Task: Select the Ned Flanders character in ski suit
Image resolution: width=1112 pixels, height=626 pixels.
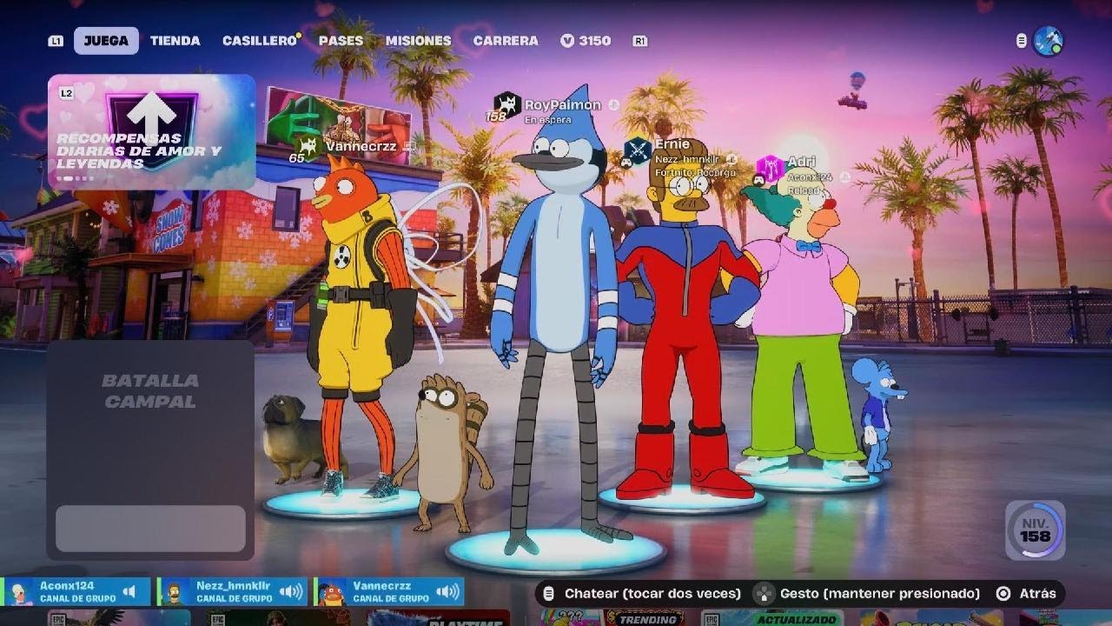Action: (x=686, y=322)
